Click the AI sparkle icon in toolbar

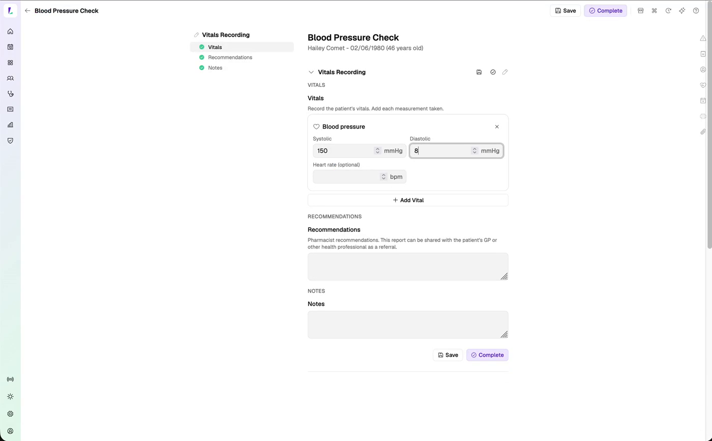point(682,11)
